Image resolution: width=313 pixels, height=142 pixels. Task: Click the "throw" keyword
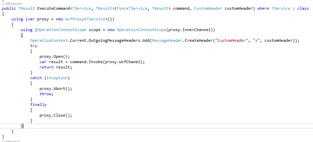45,94
